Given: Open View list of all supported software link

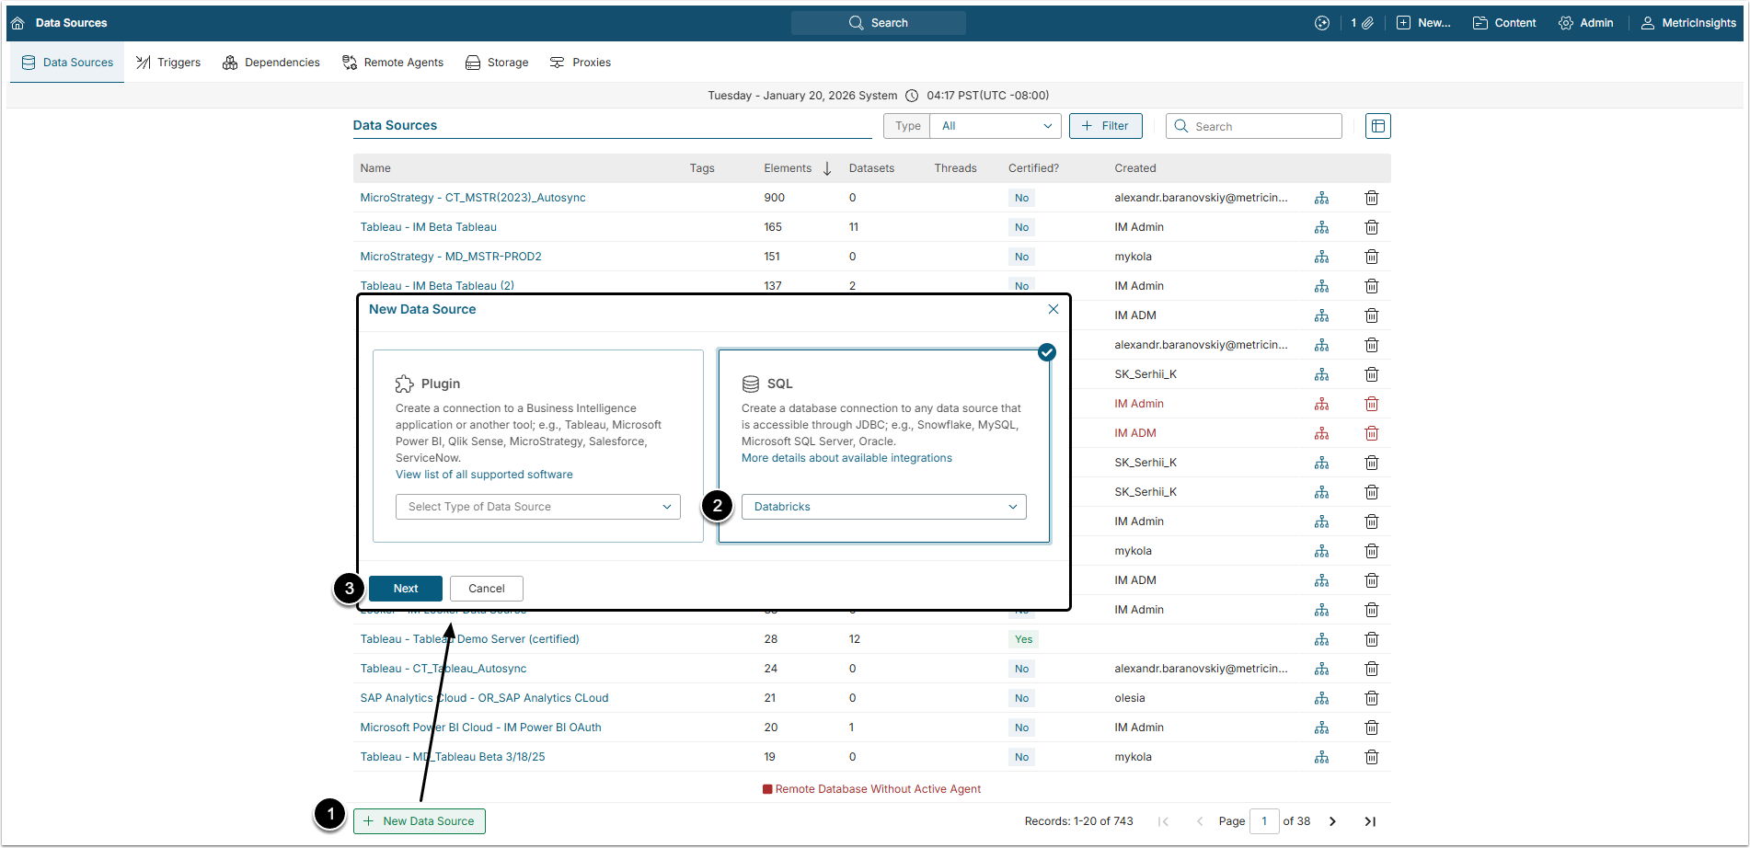Looking at the screenshot, I should 484,475.
